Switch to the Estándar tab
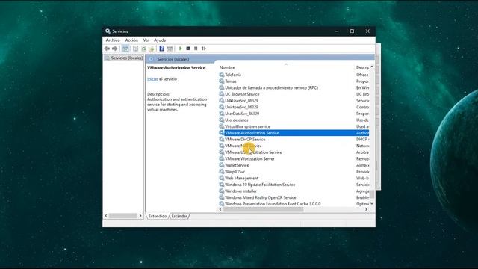 179,216
